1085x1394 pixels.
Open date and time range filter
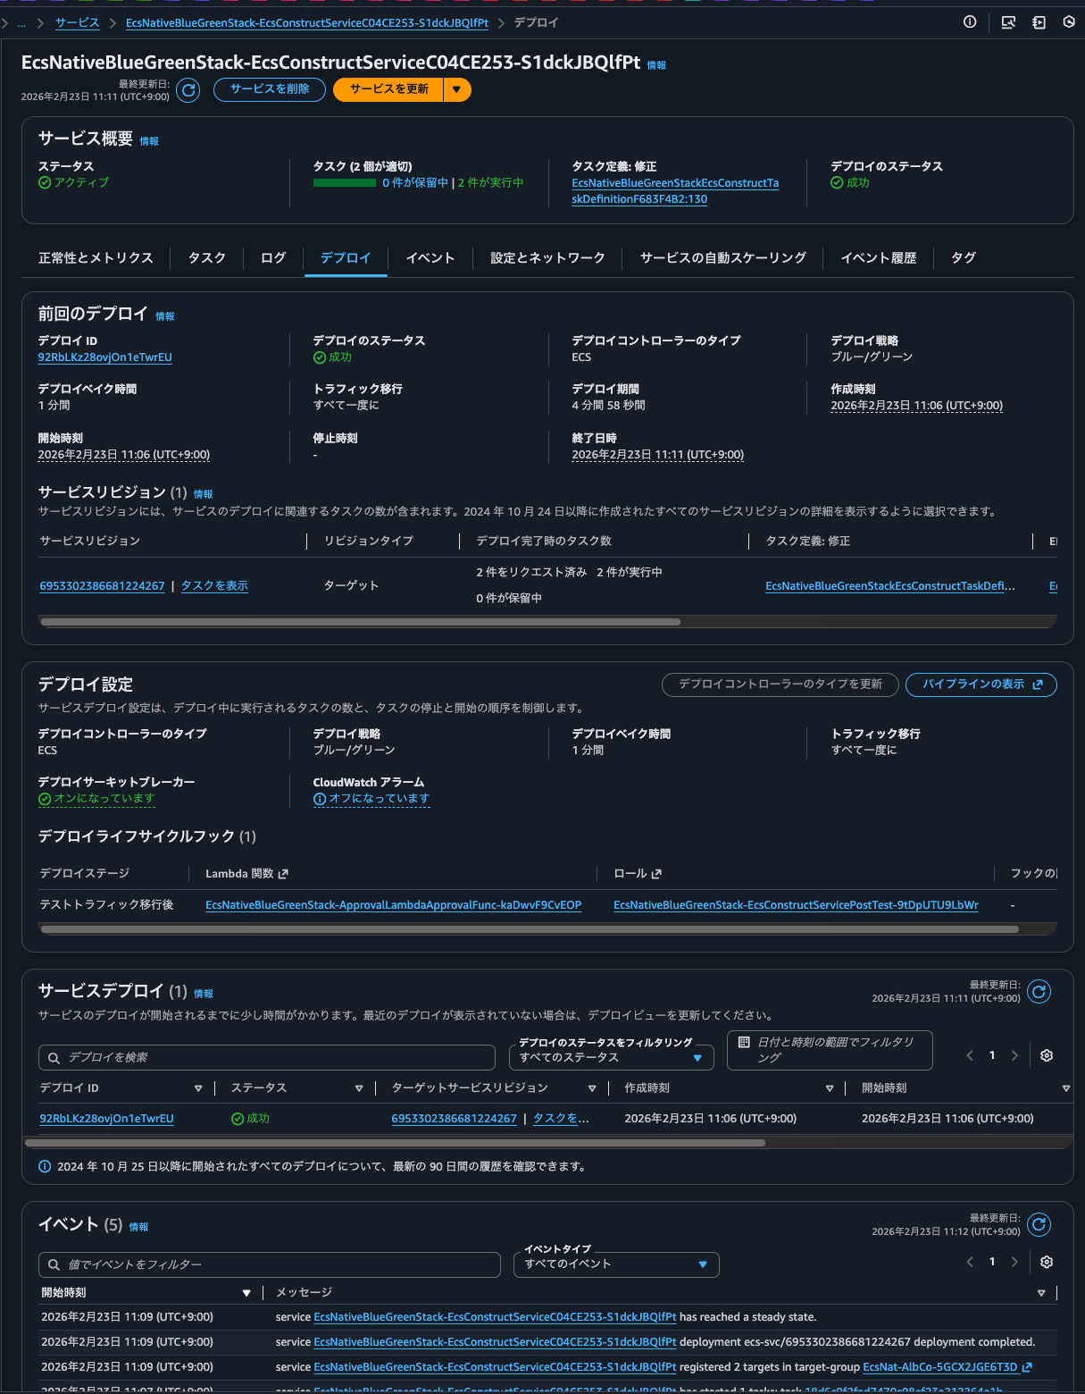coord(830,1050)
